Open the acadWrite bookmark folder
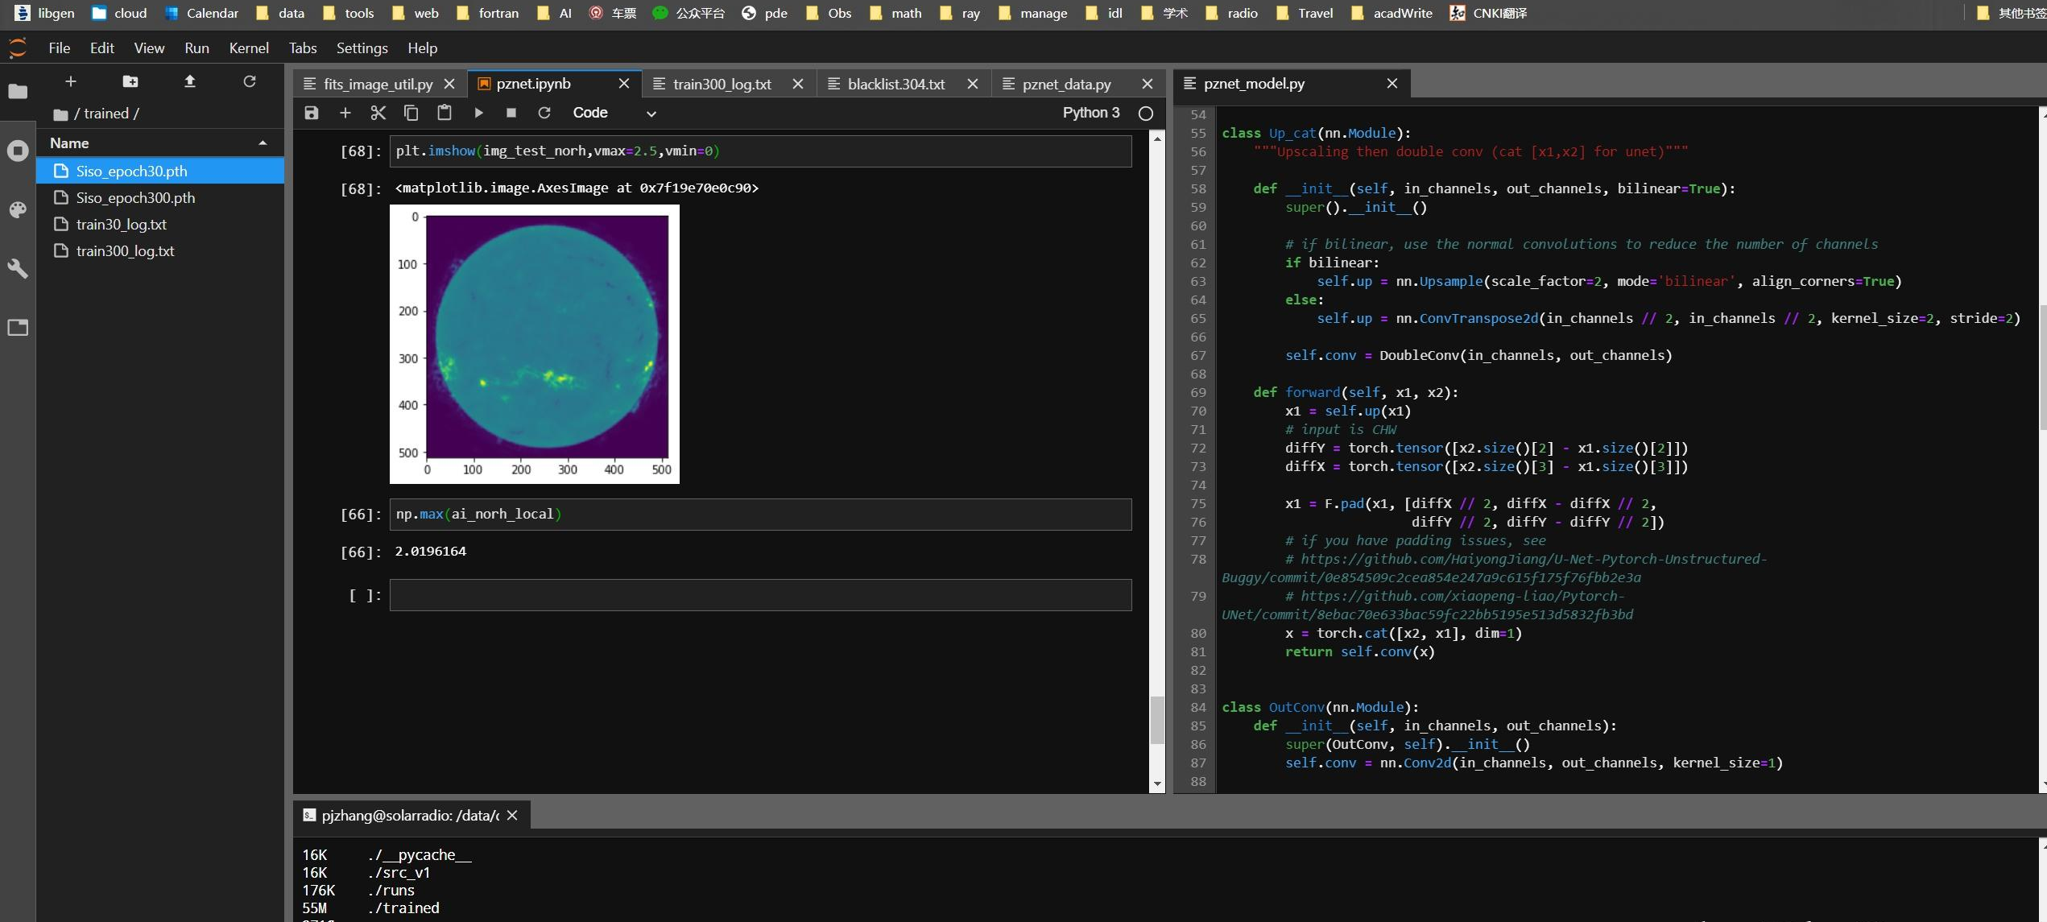The width and height of the screenshot is (2047, 922). [x=1392, y=13]
